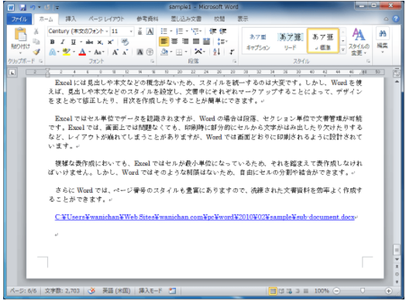Click the Enclose Characters circle icon
This screenshot has height=301, width=406.
pyautogui.click(x=150, y=53)
